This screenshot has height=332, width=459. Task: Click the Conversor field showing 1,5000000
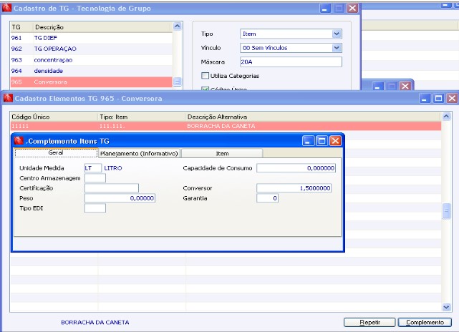(x=294, y=188)
